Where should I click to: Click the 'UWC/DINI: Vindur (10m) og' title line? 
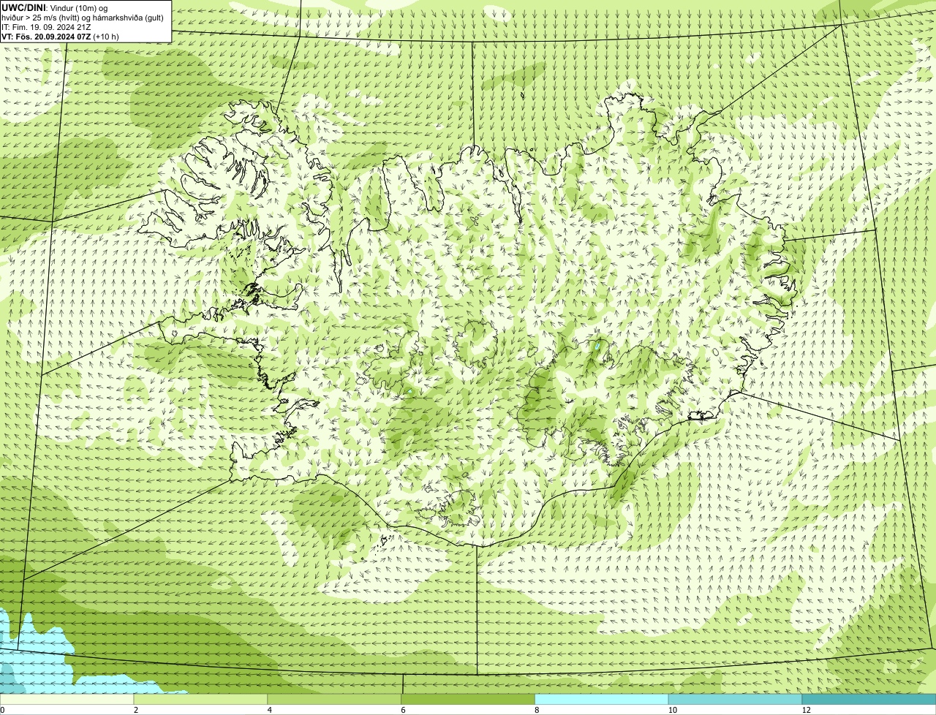55,8
